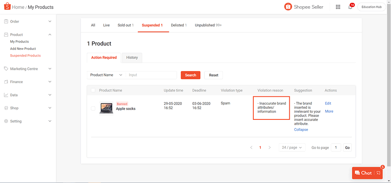Click the Spam violation type cell
Screen dimensions: 391x183
tap(225, 103)
